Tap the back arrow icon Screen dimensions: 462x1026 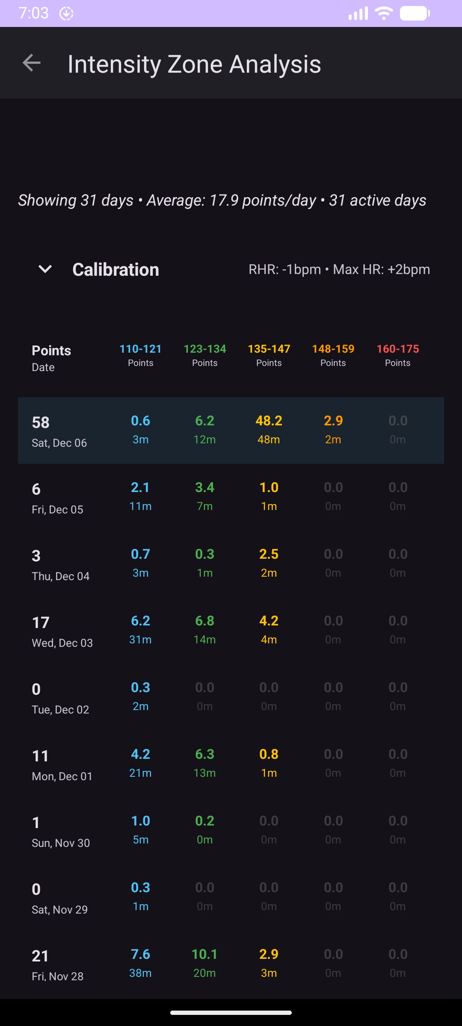[x=32, y=63]
